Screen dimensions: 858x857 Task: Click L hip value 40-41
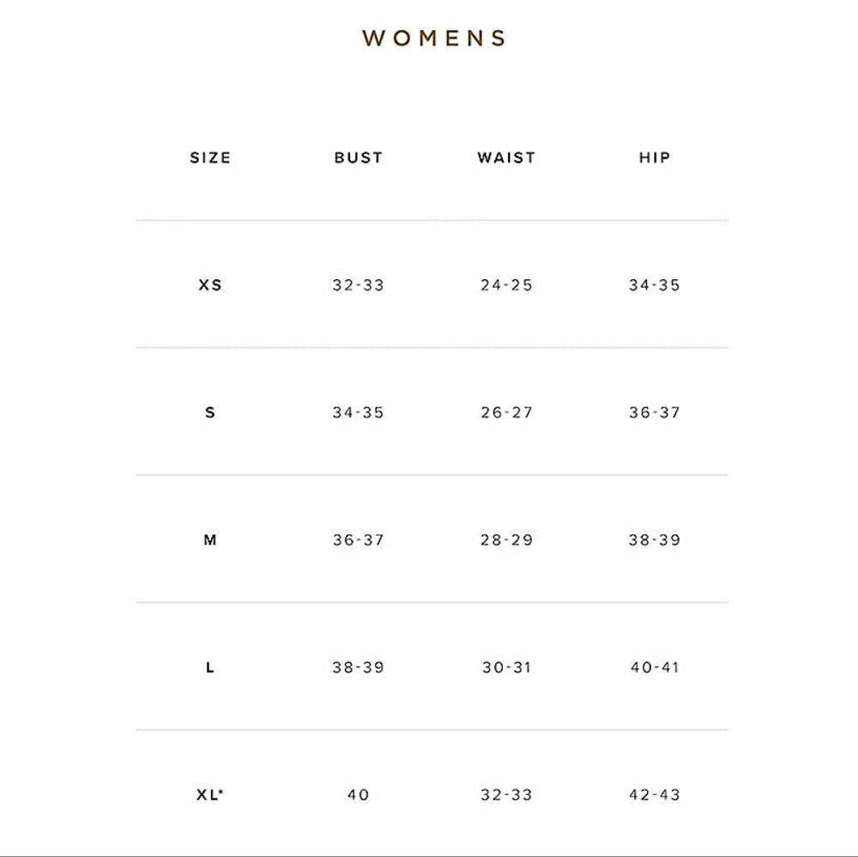(655, 667)
